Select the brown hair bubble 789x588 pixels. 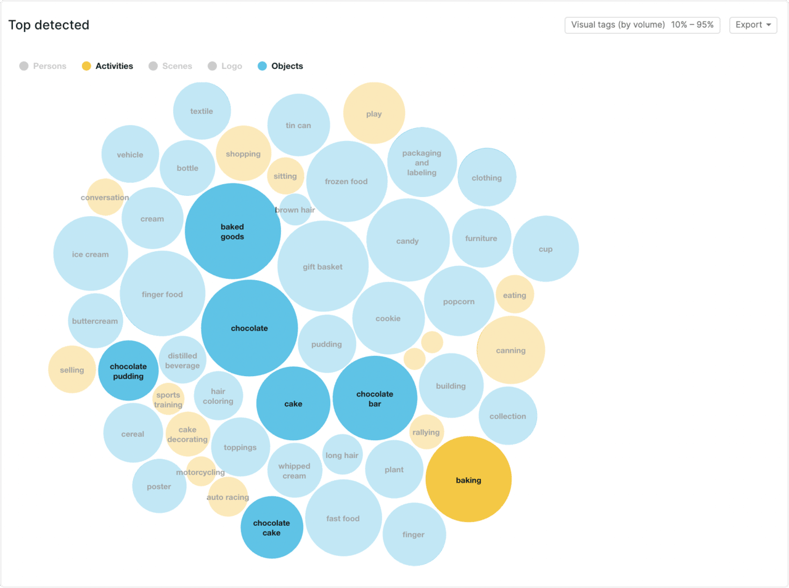(295, 210)
